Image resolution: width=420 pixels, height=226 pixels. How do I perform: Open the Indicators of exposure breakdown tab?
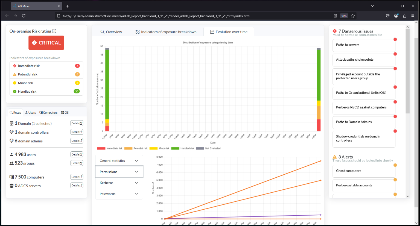point(166,32)
